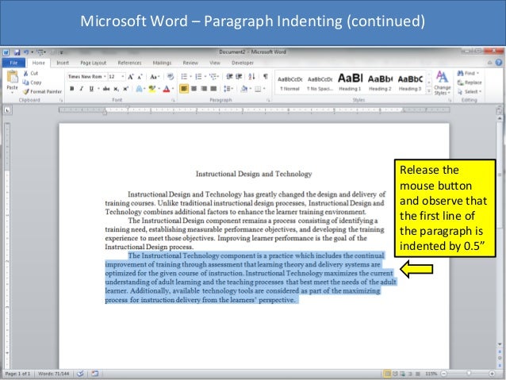Click the zoom slider handle
Screen dimensions: 506x380
(x=469, y=374)
